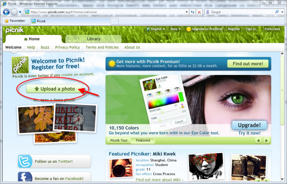Open the About Us sub-tab
Screen dimensions: 287x184
click(132, 47)
